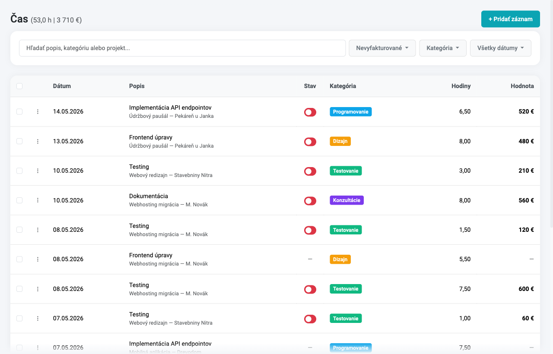The image size is (553, 354).
Task: Open kebab menu for 13.05.2026 Frontend úpravy
Action: point(38,141)
